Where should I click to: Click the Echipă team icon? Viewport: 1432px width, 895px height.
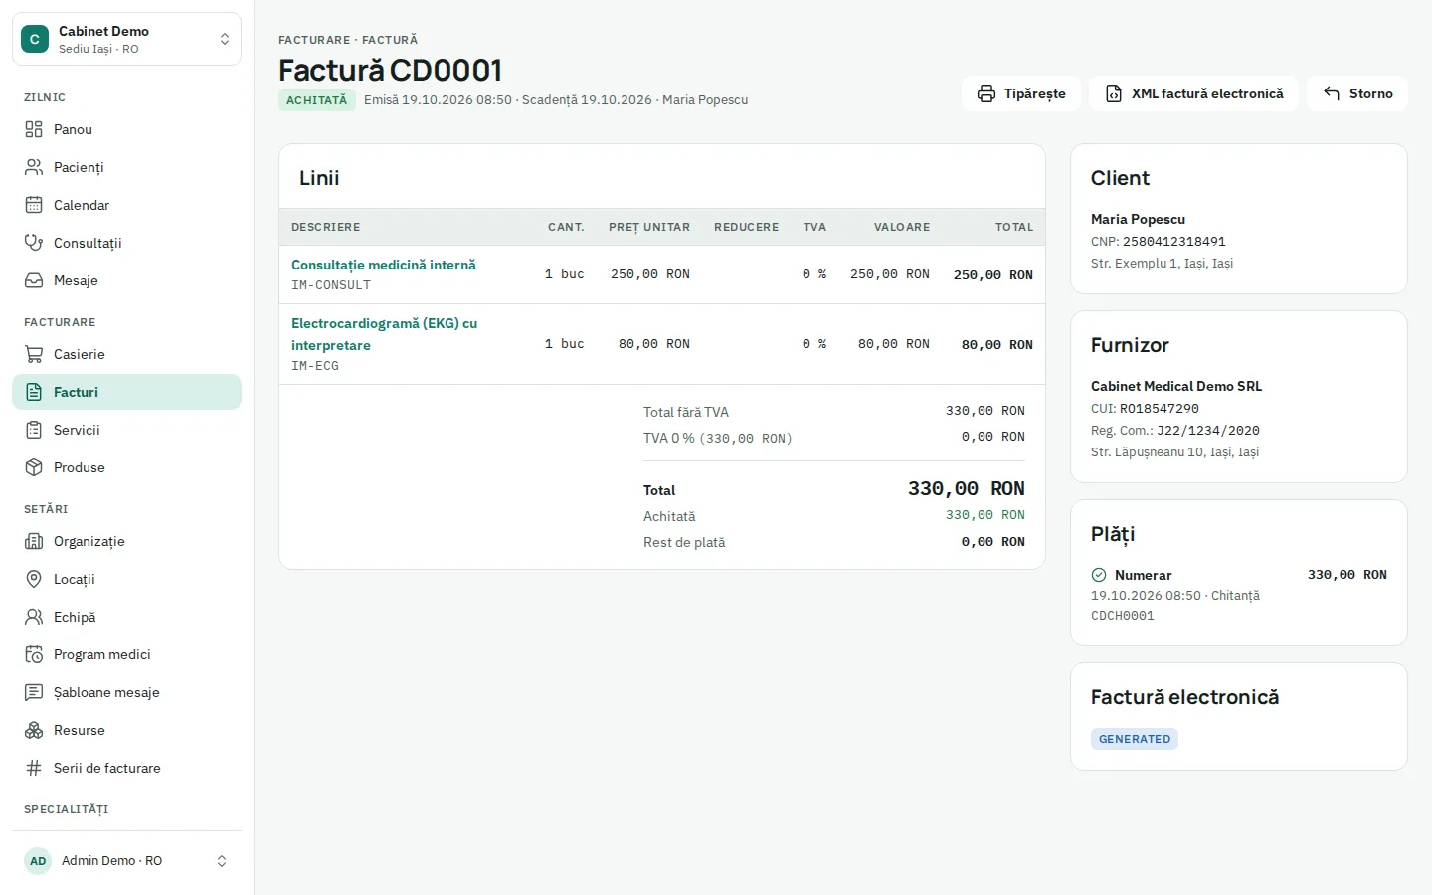click(x=34, y=617)
